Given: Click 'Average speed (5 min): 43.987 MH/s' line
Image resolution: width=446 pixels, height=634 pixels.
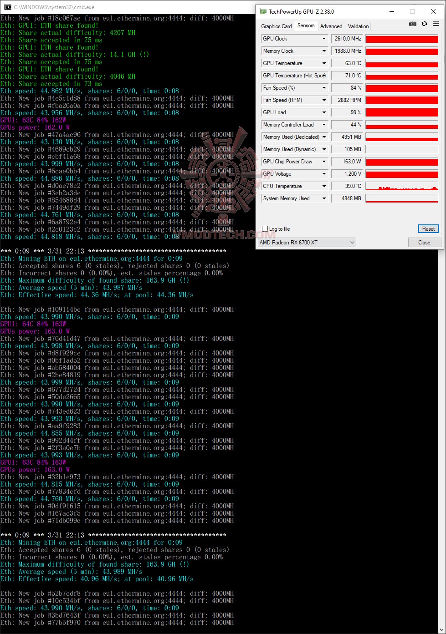Looking at the screenshot, I should 72,288.
